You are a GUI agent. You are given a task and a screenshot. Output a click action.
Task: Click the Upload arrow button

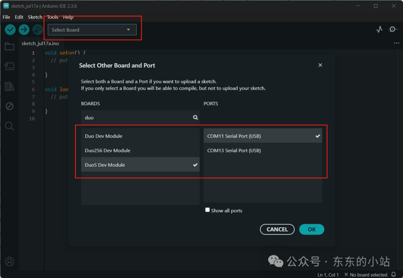pyautogui.click(x=24, y=30)
